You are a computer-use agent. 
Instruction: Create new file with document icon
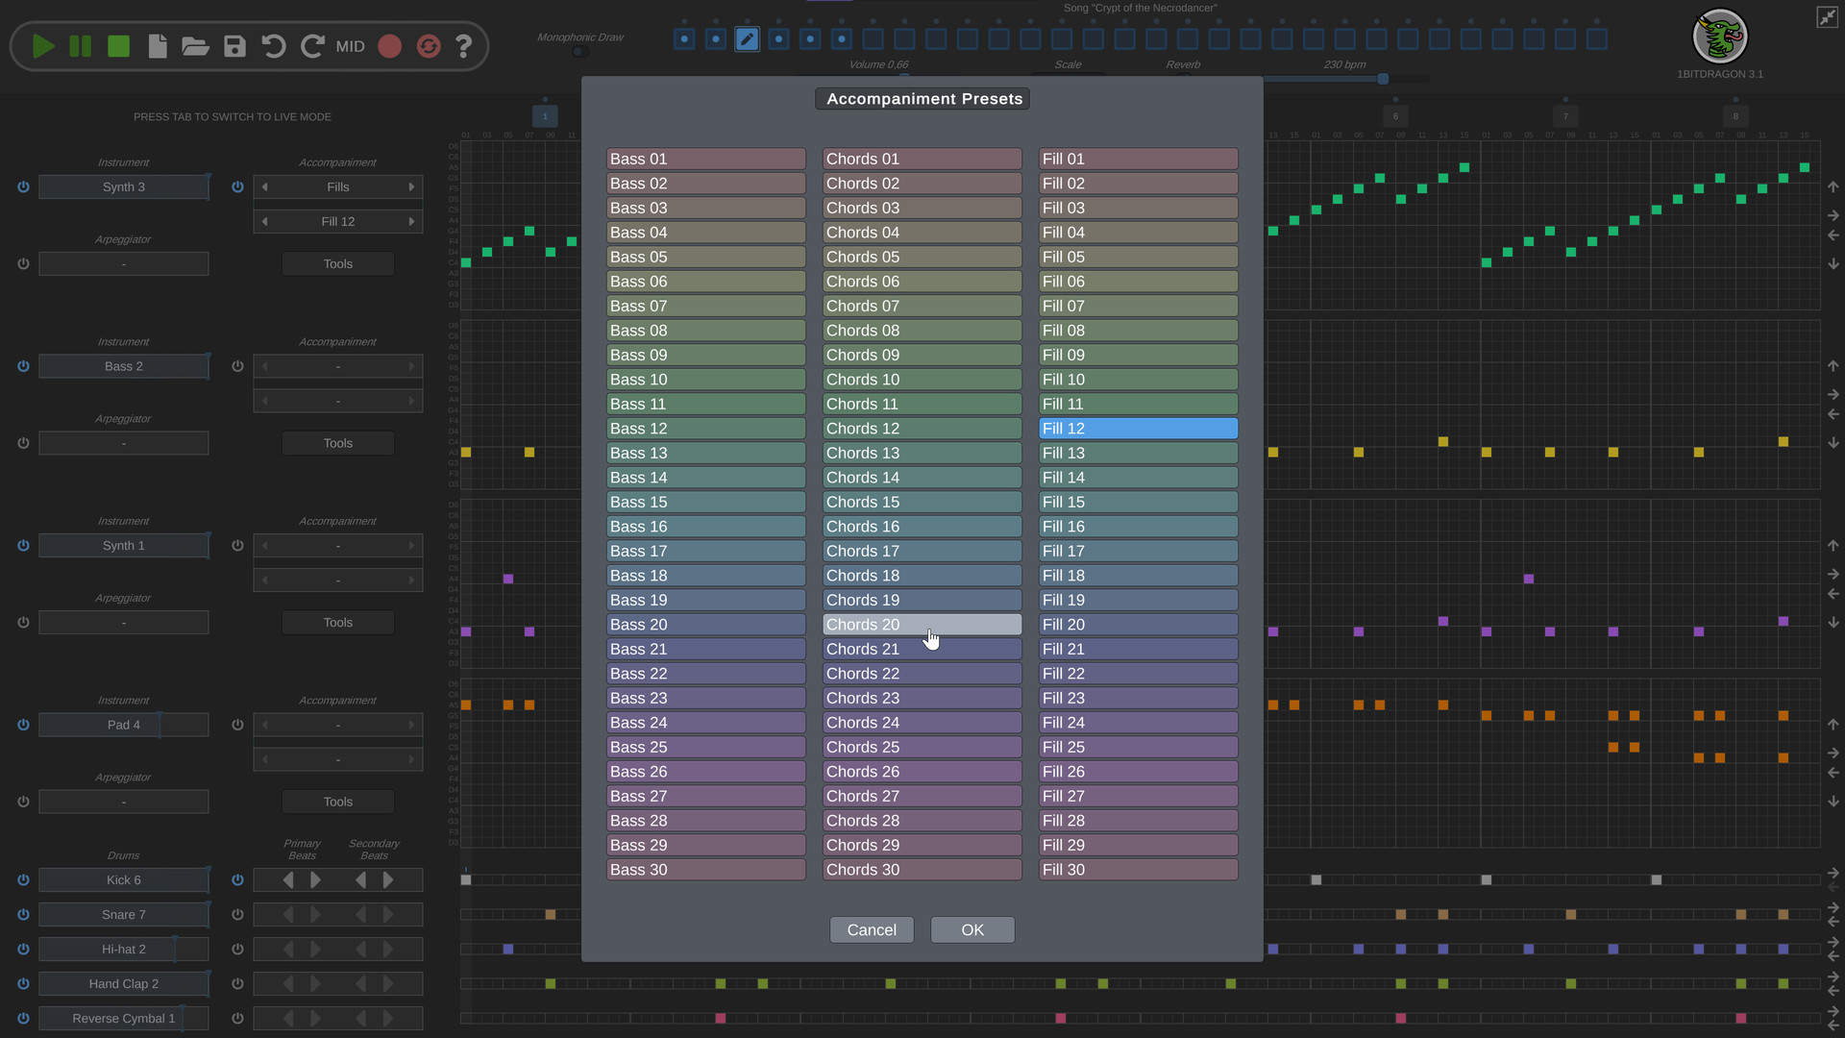tap(158, 46)
